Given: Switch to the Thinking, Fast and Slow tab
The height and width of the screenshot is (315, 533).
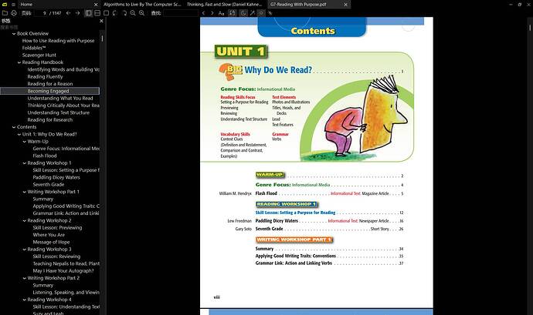Looking at the screenshot, I should [224, 5].
